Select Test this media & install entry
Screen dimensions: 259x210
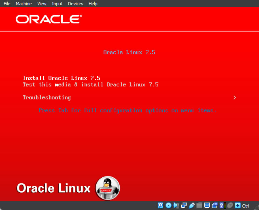(91, 84)
